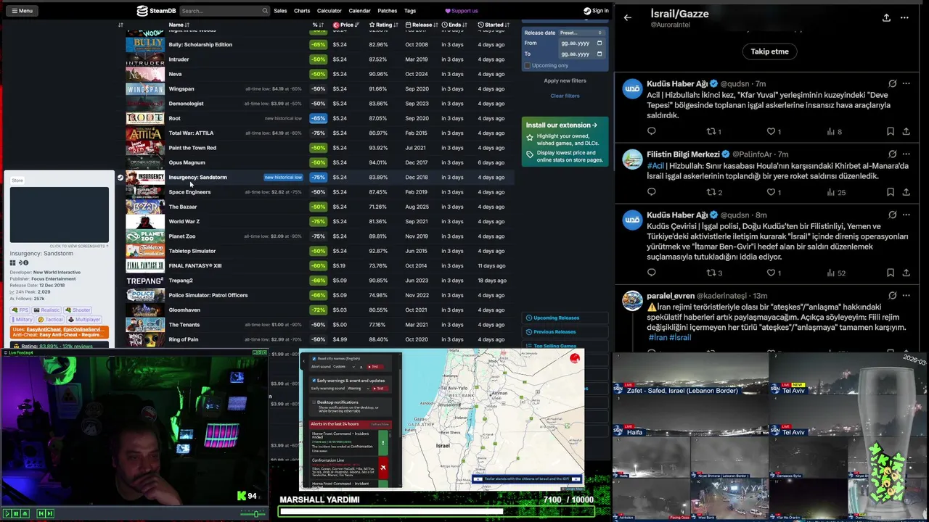Open the Patches tab in SteamDB
929x522 pixels.
388,11
